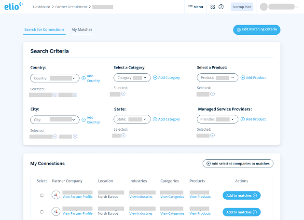Image resolution: width=304 pixels, height=220 pixels.
Task: Click North Europe in second row
Action: point(108,213)
